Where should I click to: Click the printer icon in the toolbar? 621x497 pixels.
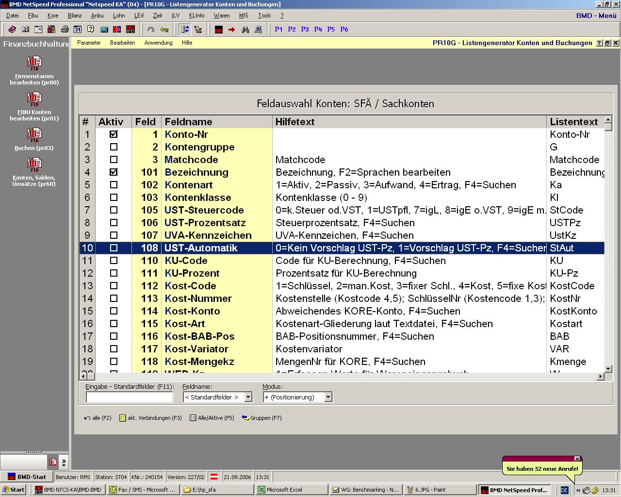[x=65, y=30]
